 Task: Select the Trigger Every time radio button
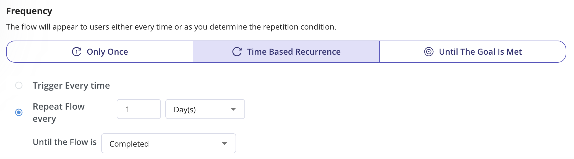[19, 85]
